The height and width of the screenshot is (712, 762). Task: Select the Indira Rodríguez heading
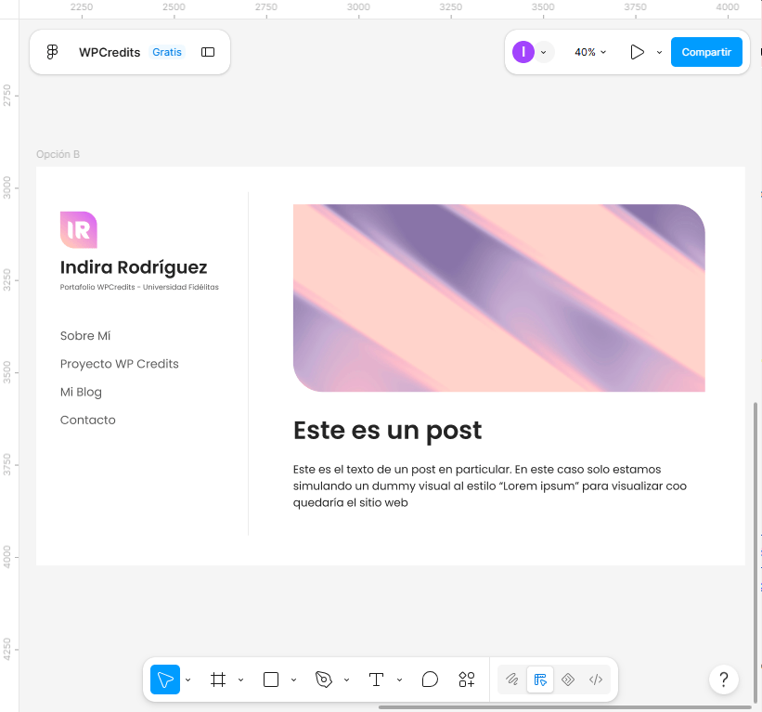point(134,267)
